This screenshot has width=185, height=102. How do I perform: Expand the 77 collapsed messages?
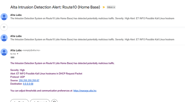(4, 27)
